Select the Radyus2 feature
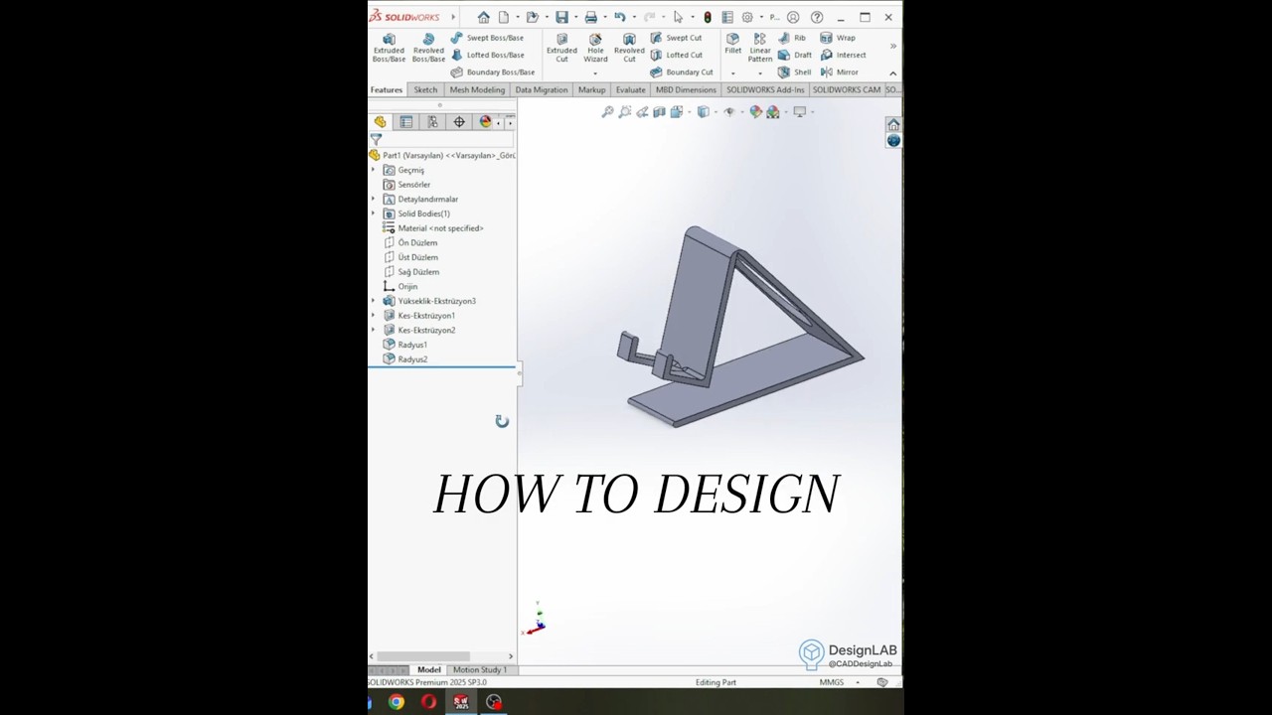The image size is (1272, 715). [405, 359]
